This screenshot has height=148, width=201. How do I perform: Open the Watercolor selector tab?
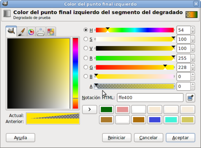pyautogui.click(x=22, y=32)
